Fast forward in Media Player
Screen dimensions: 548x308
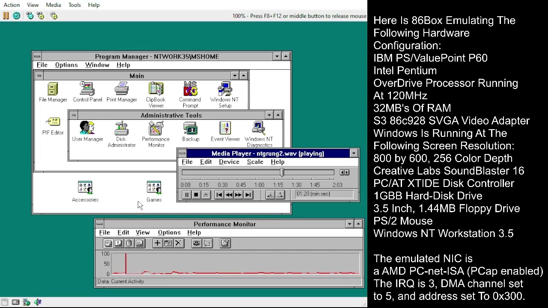pyautogui.click(x=238, y=195)
